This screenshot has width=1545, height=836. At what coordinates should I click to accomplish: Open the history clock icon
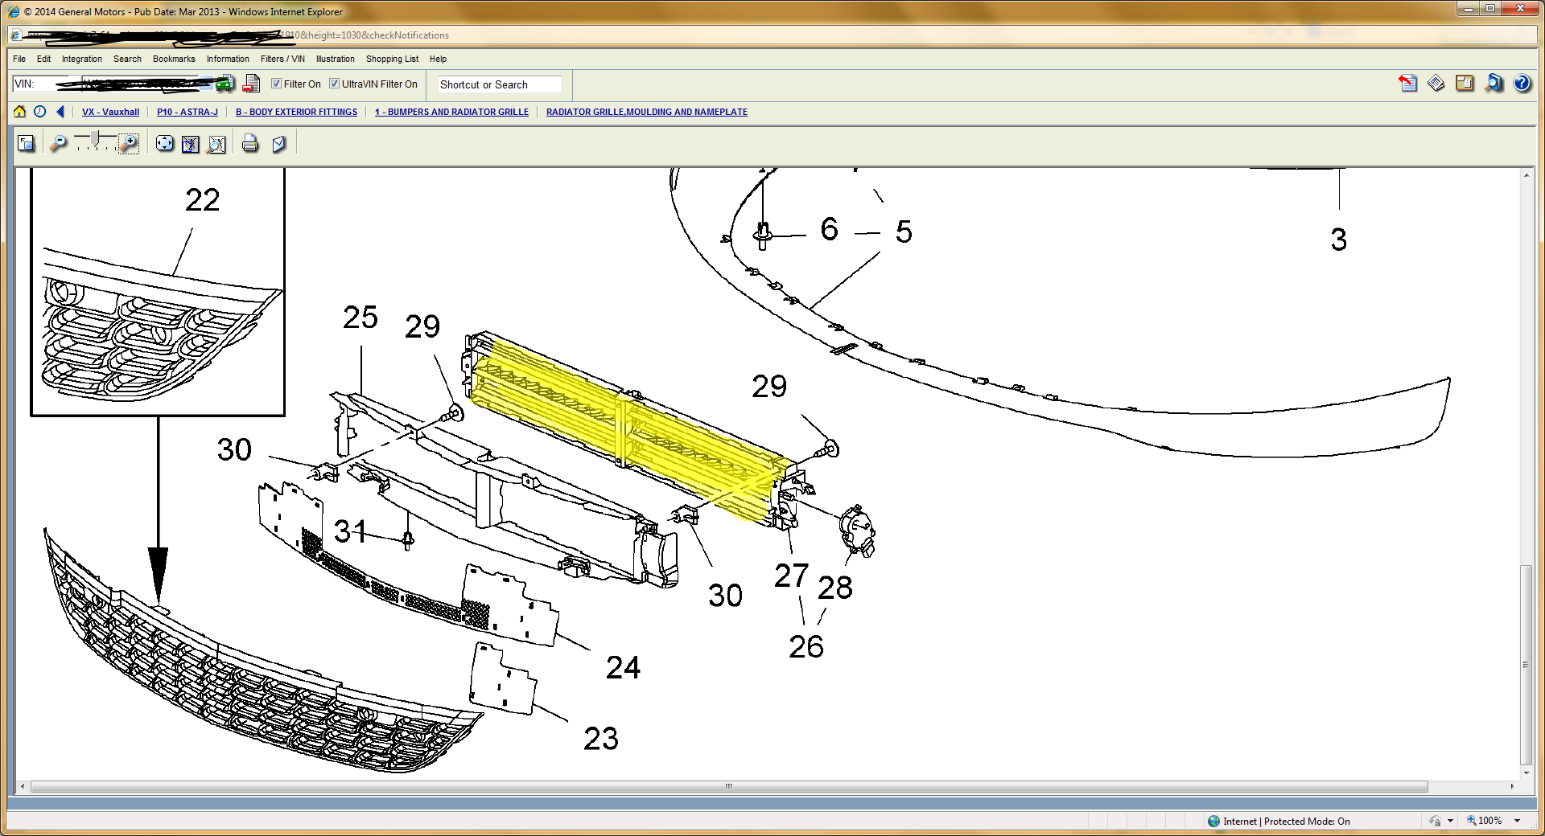[x=39, y=112]
